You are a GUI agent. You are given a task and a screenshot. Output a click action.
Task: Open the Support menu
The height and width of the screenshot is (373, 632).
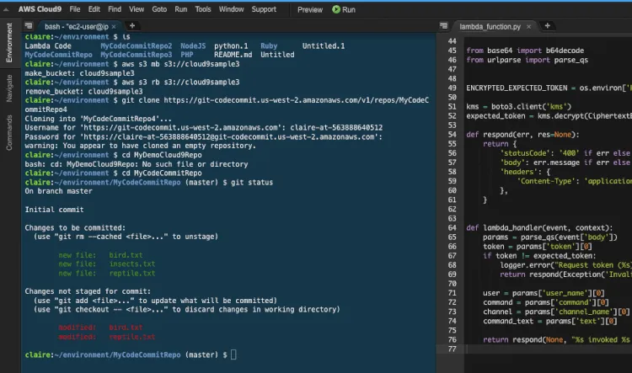point(264,9)
